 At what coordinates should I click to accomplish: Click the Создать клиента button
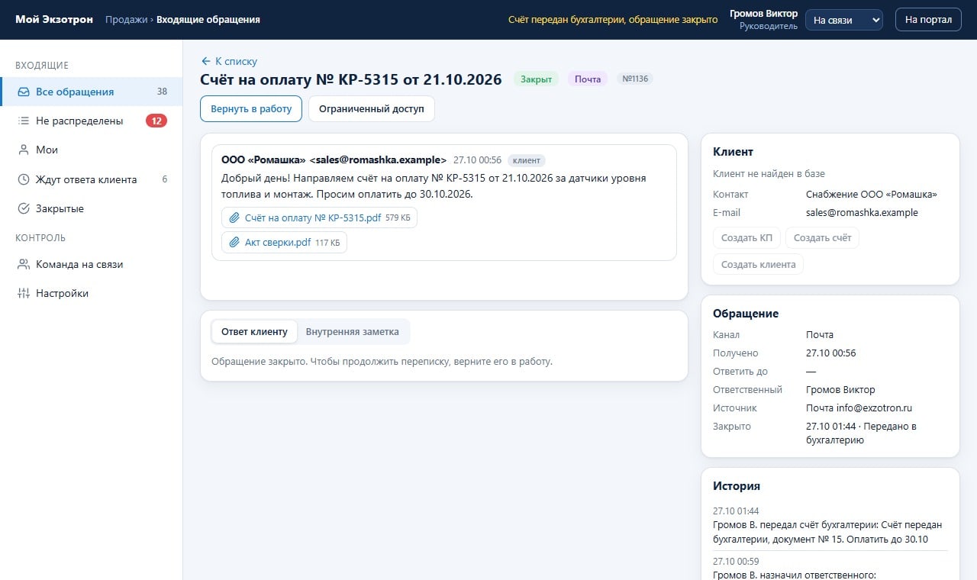pyautogui.click(x=758, y=265)
